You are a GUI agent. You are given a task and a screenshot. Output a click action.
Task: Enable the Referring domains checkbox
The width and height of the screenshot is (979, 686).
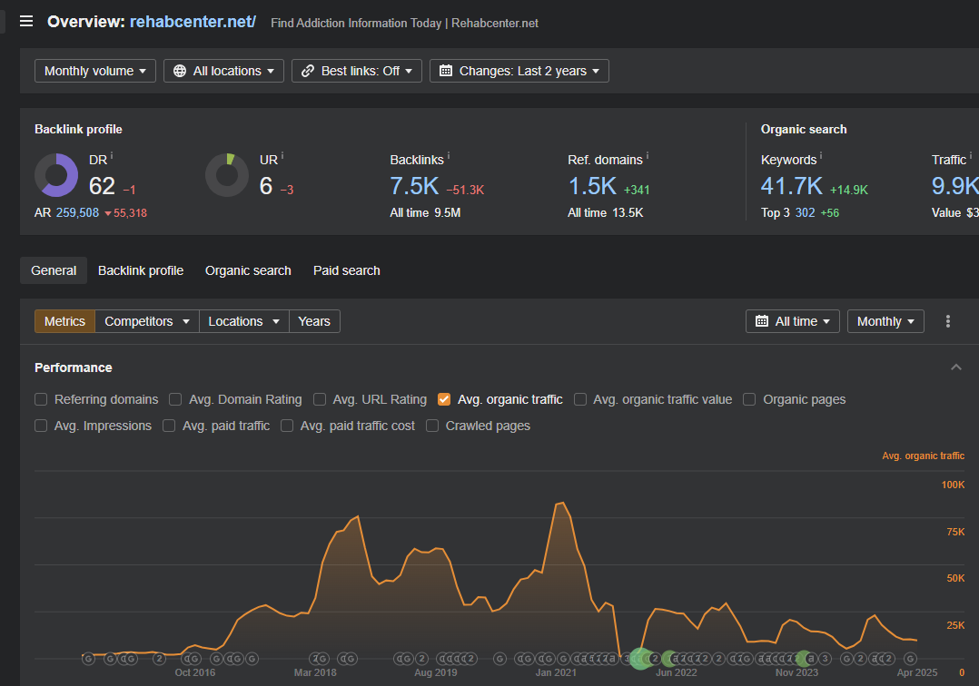point(41,399)
